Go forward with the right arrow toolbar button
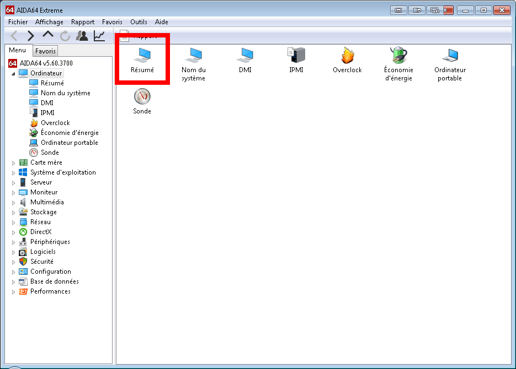This screenshot has width=516, height=369. [30, 36]
